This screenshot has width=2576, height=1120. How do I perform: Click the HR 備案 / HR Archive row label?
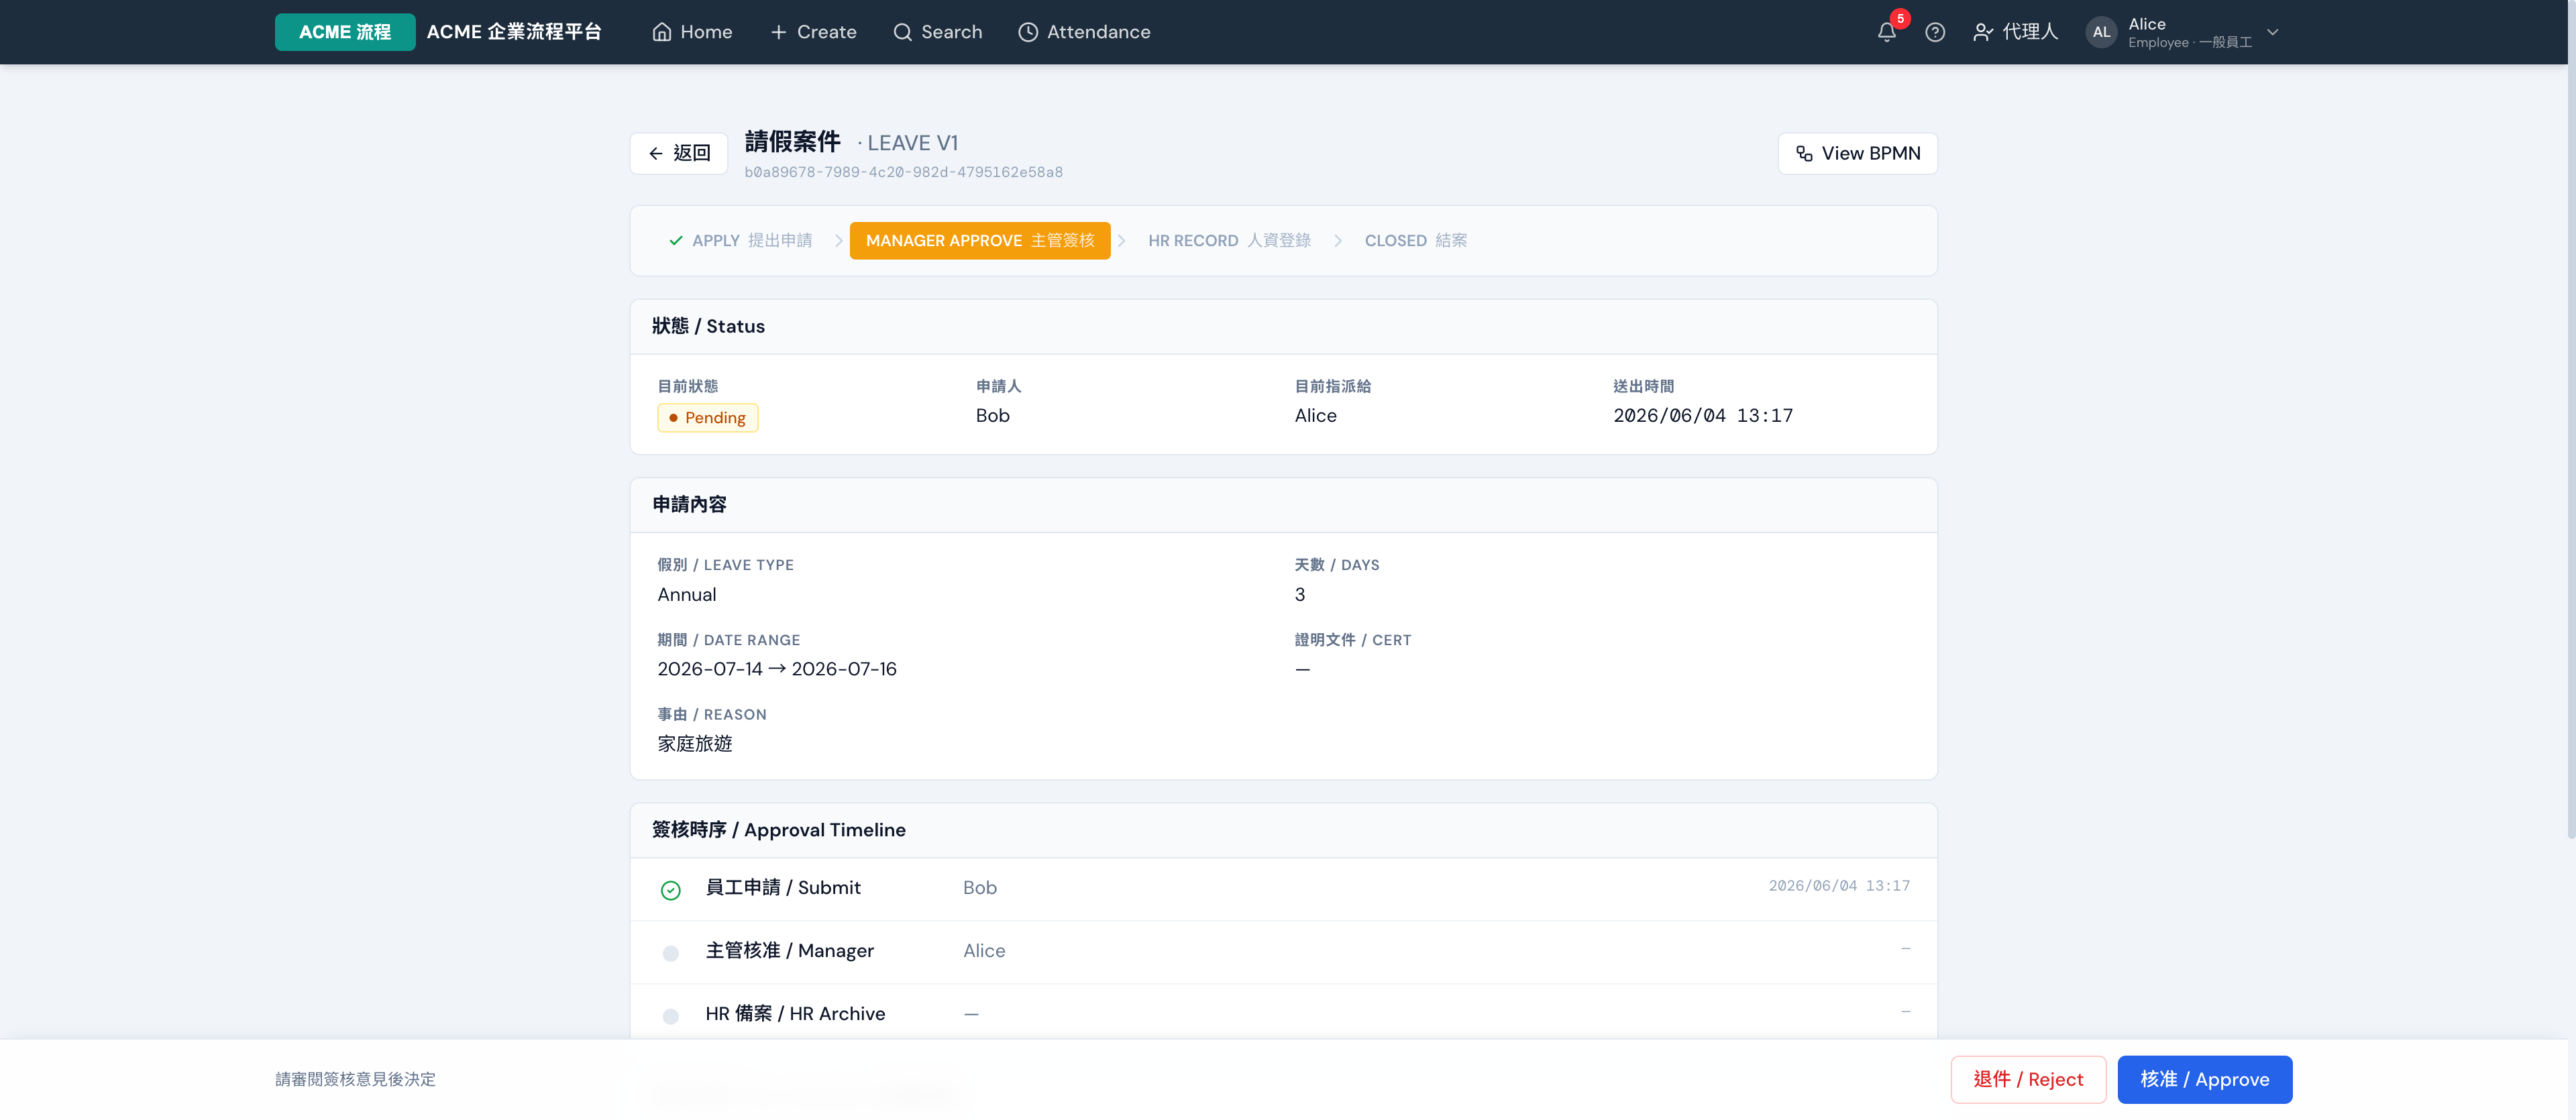[795, 1014]
